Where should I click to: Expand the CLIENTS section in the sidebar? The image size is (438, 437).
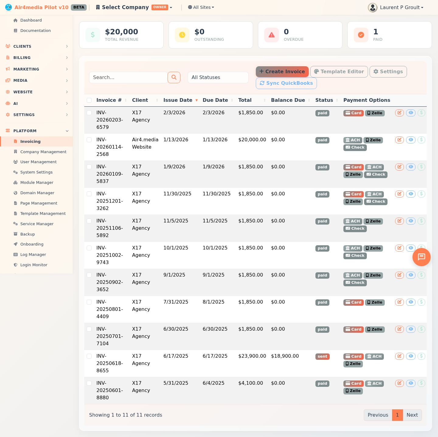pos(36,46)
